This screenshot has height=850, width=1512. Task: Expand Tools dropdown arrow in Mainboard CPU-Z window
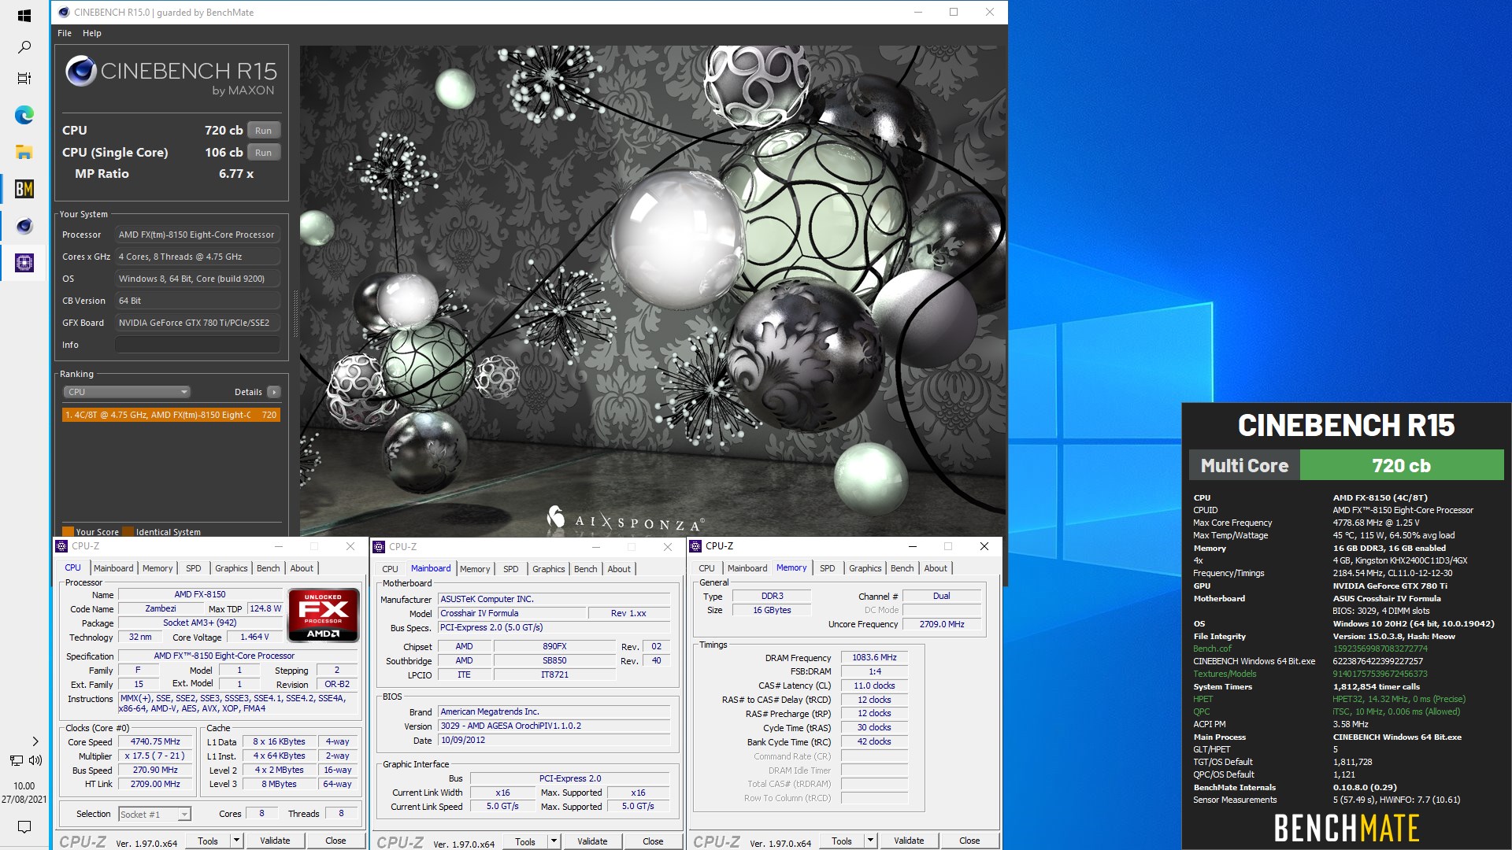pos(554,841)
